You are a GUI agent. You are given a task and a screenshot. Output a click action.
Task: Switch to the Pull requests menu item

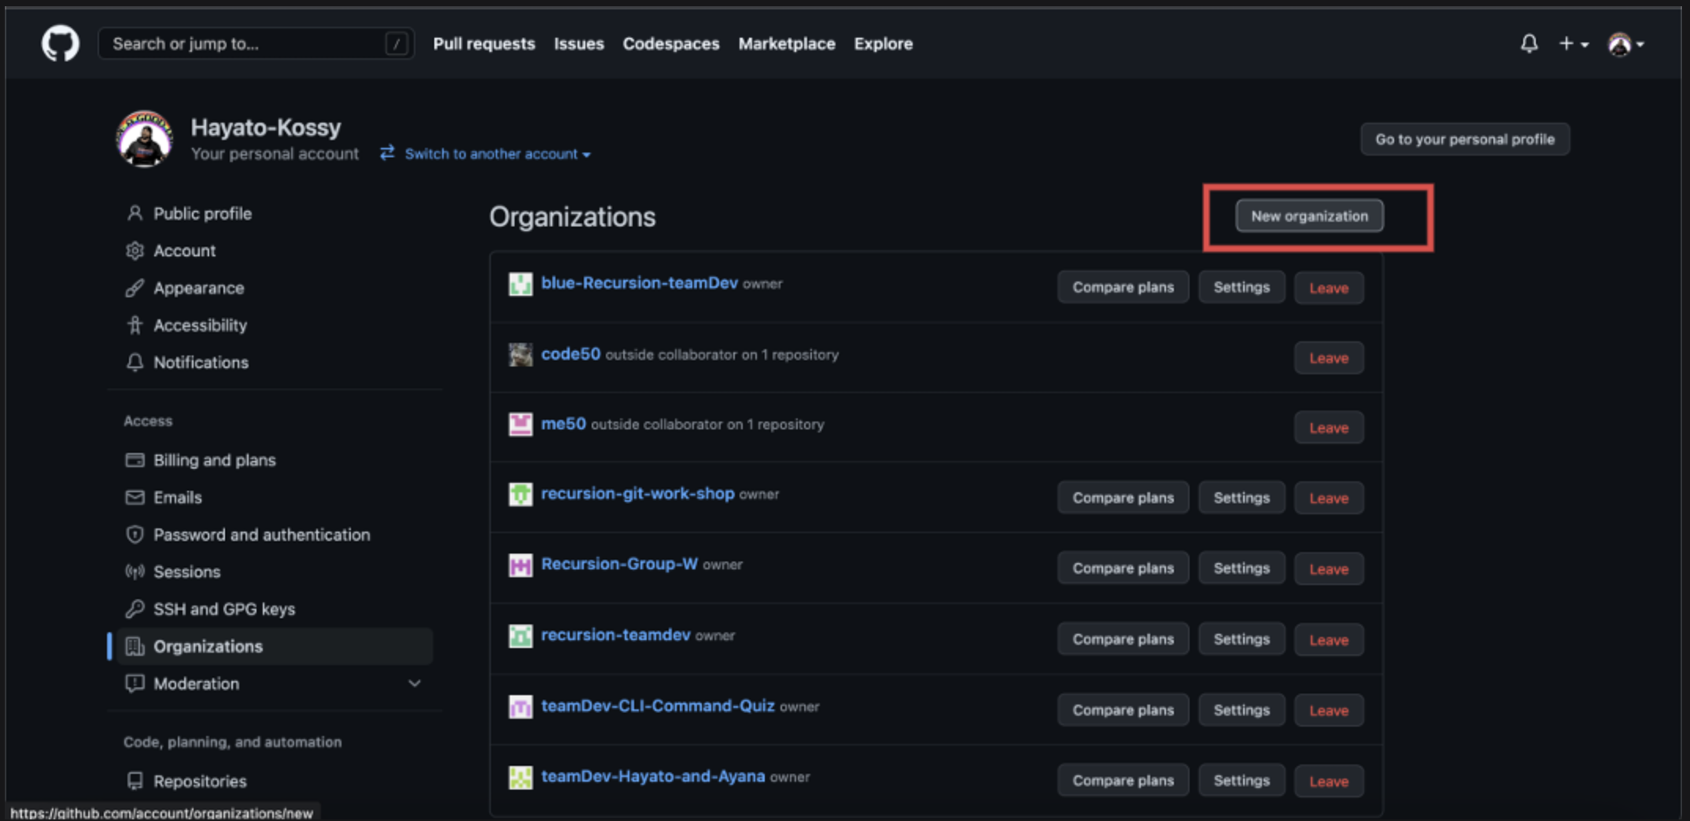point(484,44)
